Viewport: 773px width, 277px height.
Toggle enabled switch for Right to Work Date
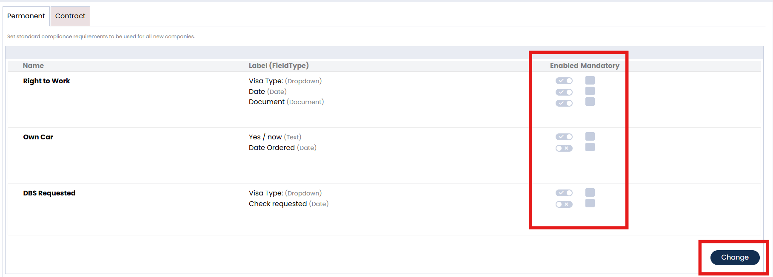[564, 92]
